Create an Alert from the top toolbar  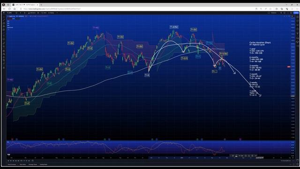coord(44,13)
